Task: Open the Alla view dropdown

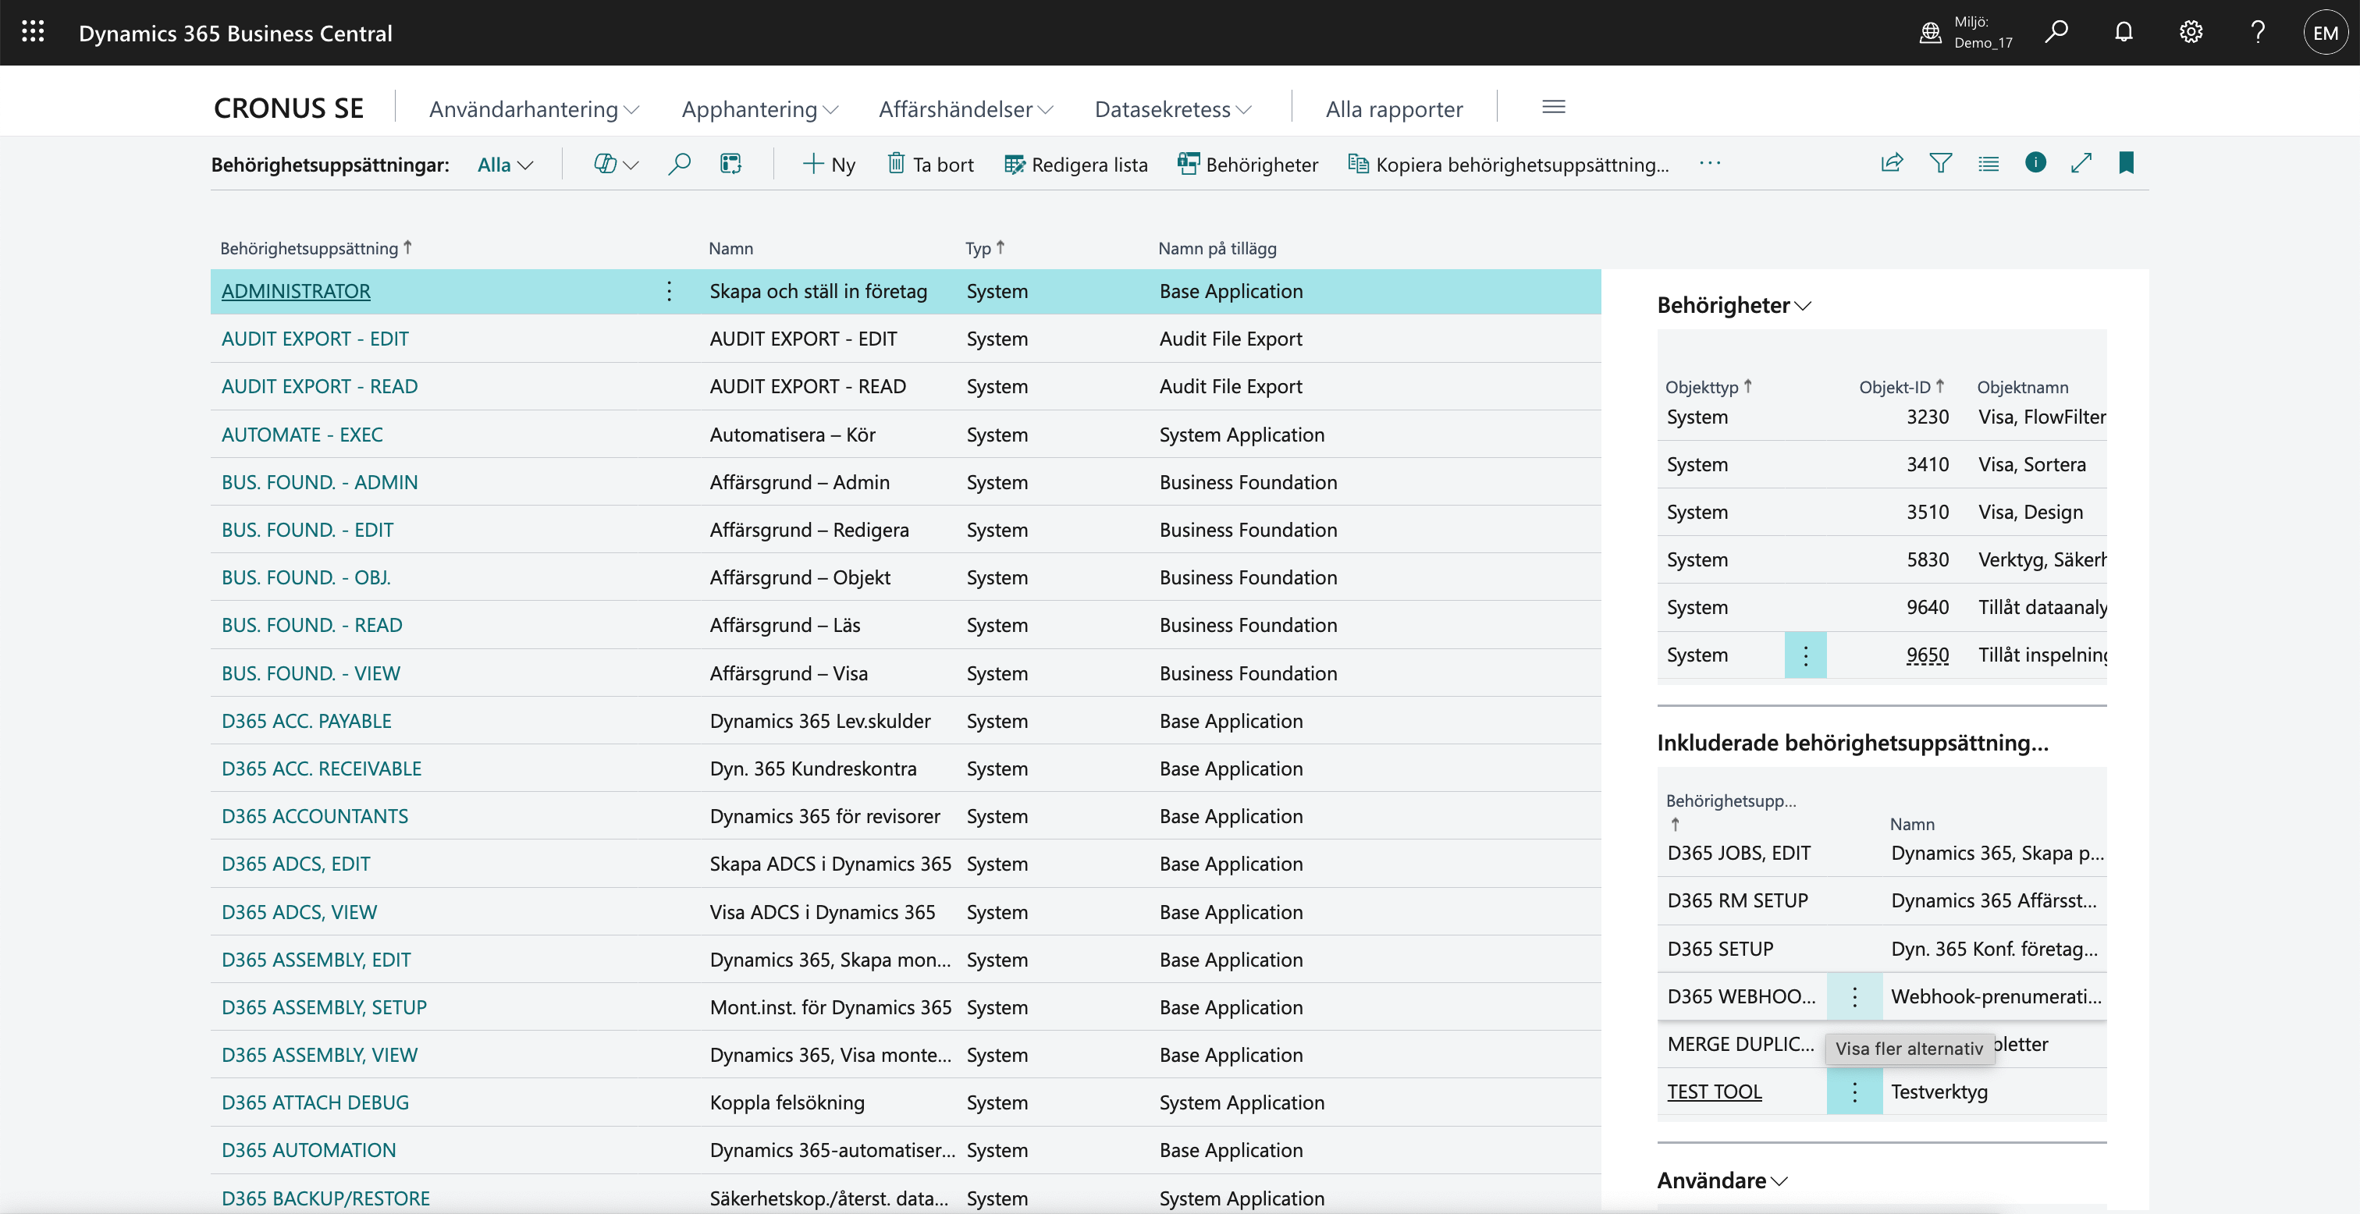Action: tap(505, 165)
